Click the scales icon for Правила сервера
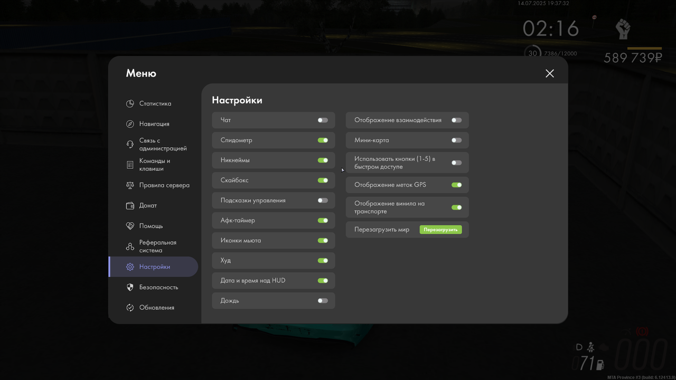 130,185
